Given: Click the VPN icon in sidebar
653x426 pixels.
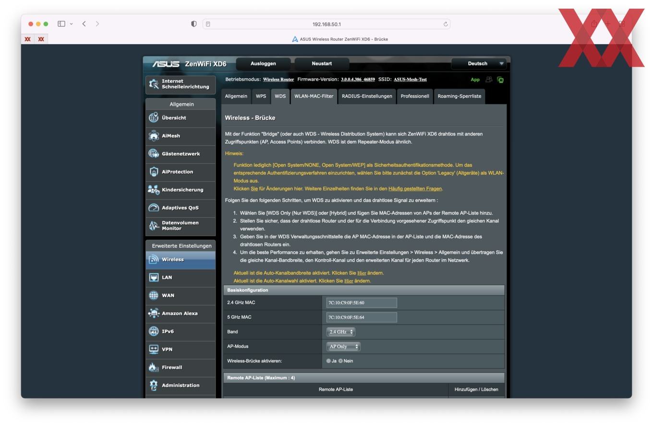Looking at the screenshot, I should point(154,349).
